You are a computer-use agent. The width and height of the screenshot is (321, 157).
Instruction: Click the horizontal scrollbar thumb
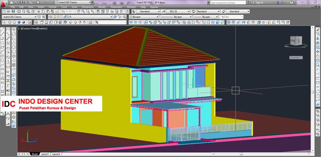pyautogui.click(x=242, y=154)
